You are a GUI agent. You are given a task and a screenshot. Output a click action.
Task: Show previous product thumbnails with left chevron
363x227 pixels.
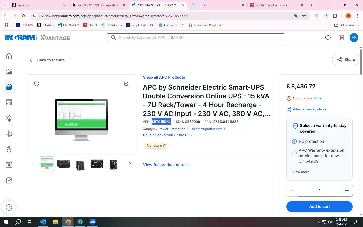pos(33,164)
